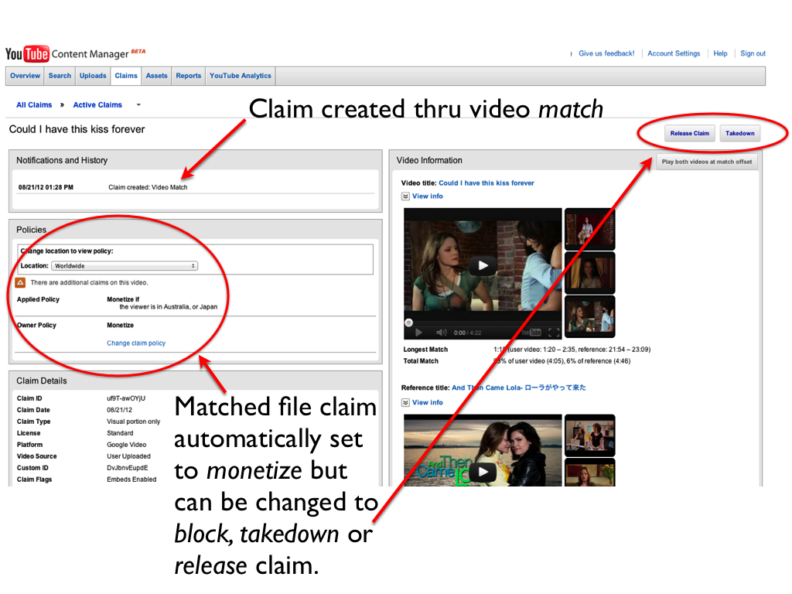The width and height of the screenshot is (792, 594).
Task: Select third user video thumbnail
Action: tap(589, 316)
